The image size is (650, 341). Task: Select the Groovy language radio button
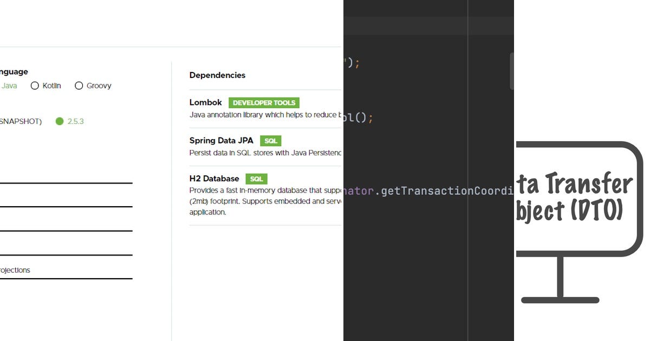click(x=79, y=86)
